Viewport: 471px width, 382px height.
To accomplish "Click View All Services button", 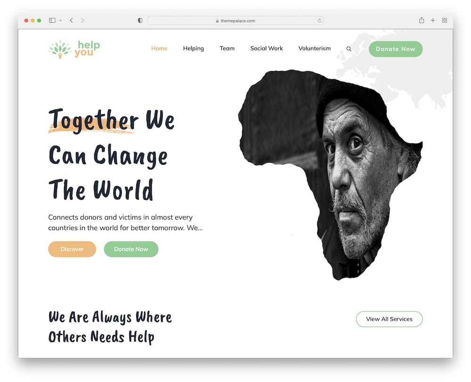I will pyautogui.click(x=390, y=319).
